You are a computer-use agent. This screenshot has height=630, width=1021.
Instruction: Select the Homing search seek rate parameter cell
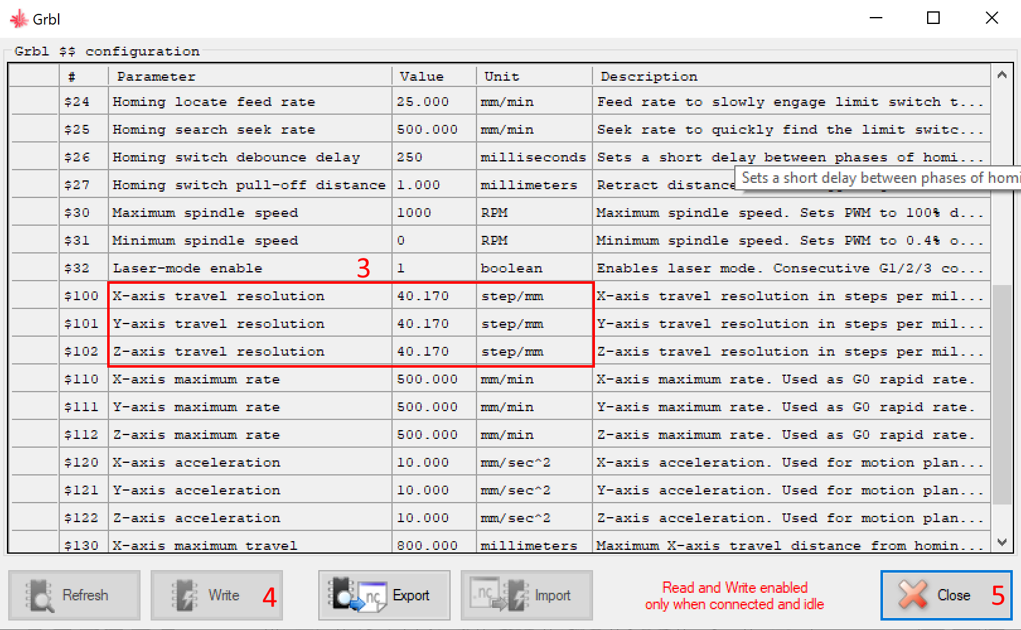coord(250,129)
